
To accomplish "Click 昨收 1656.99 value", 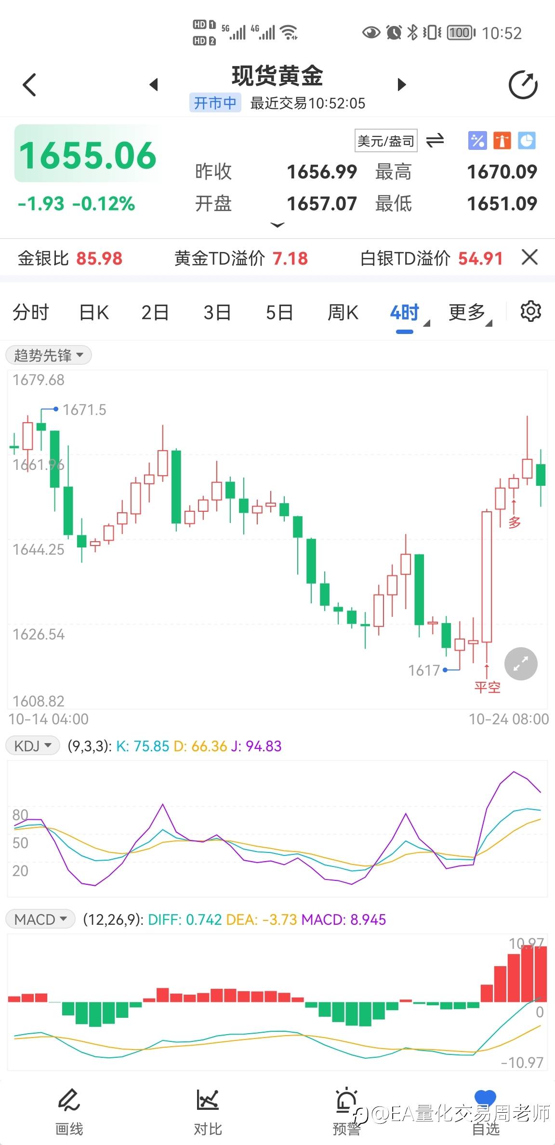I will coord(322,172).
